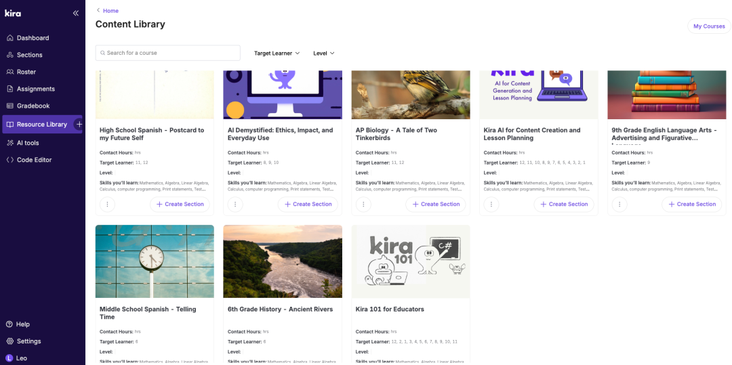Open the Dashboard page from sidebar
Viewport: 732px width, 365px height.
(x=33, y=38)
